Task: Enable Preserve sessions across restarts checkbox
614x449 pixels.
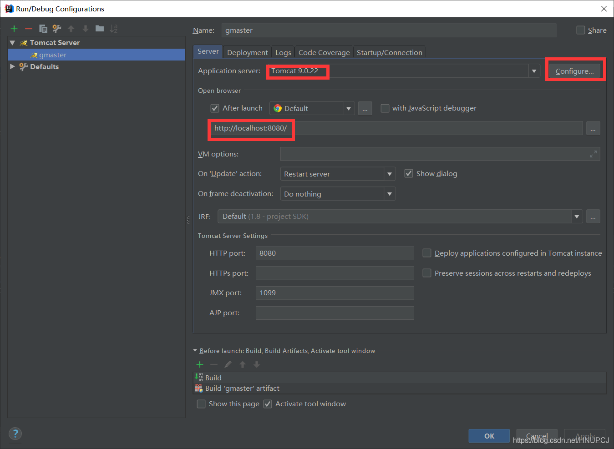Action: (427, 273)
